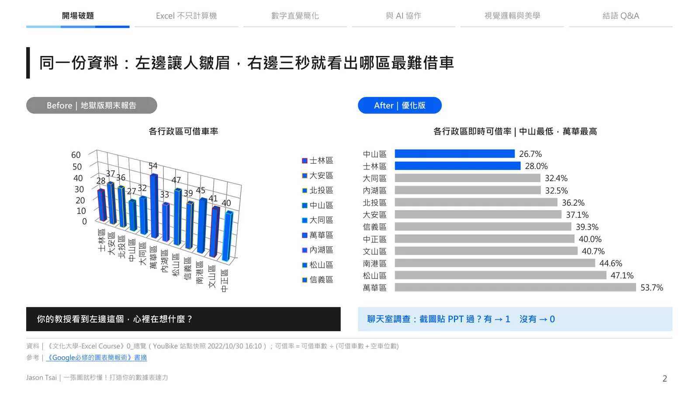The height and width of the screenshot is (393, 699).
Task: Click the Jason Tsai footer text
Action: coord(97,378)
